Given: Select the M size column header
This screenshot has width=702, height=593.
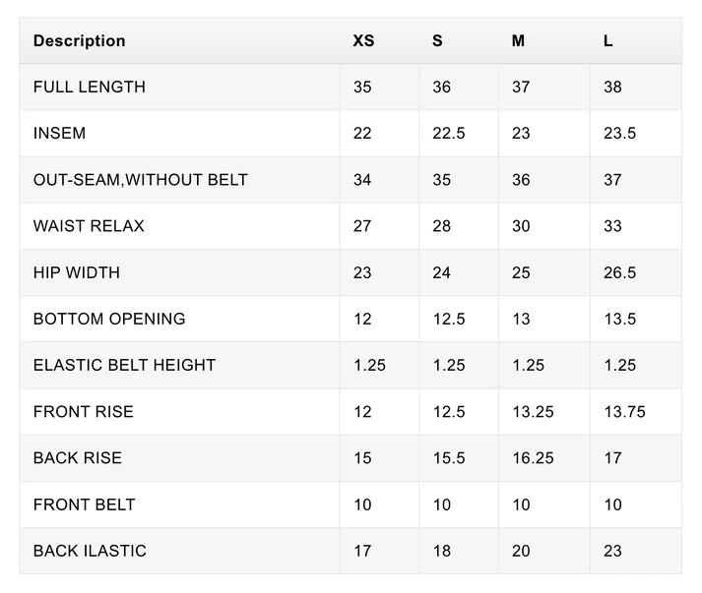Looking at the screenshot, I should click(x=518, y=40).
